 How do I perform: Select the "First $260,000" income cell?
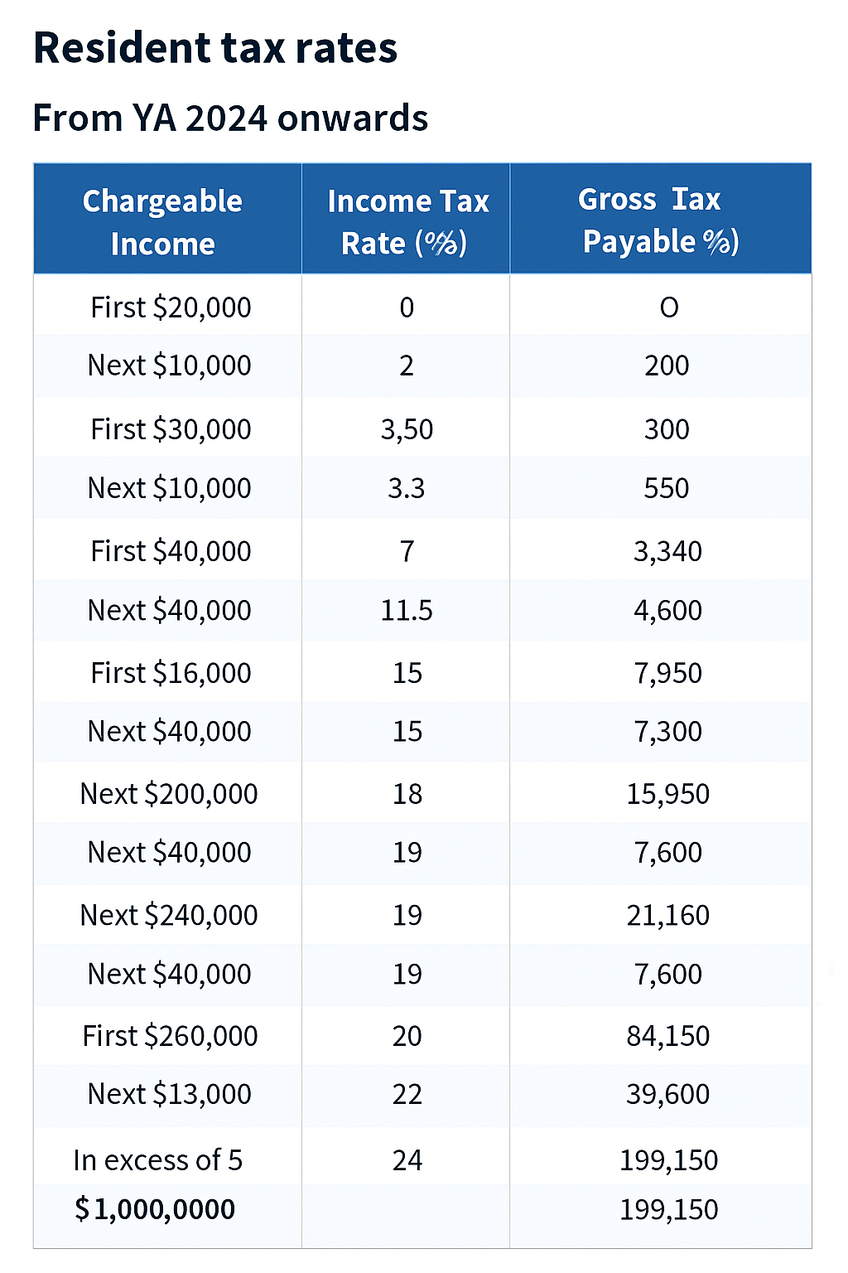[170, 1036]
